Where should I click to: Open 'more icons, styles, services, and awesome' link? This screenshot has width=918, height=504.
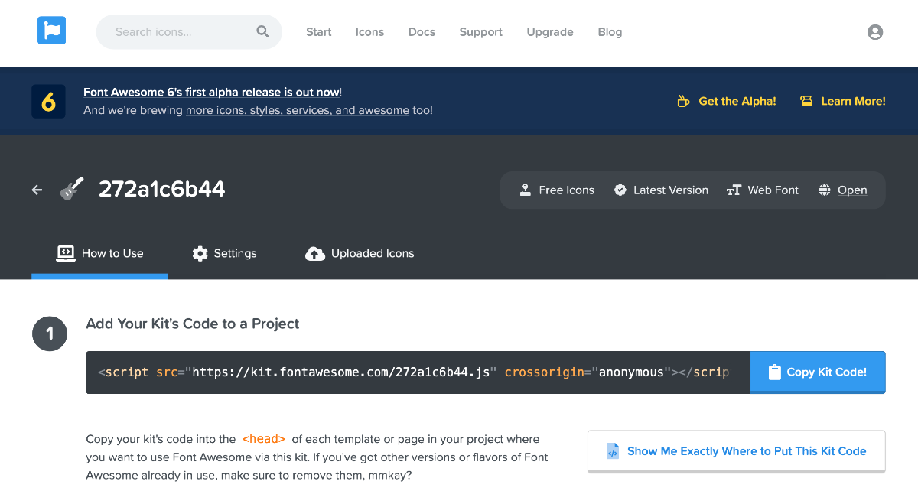click(298, 110)
